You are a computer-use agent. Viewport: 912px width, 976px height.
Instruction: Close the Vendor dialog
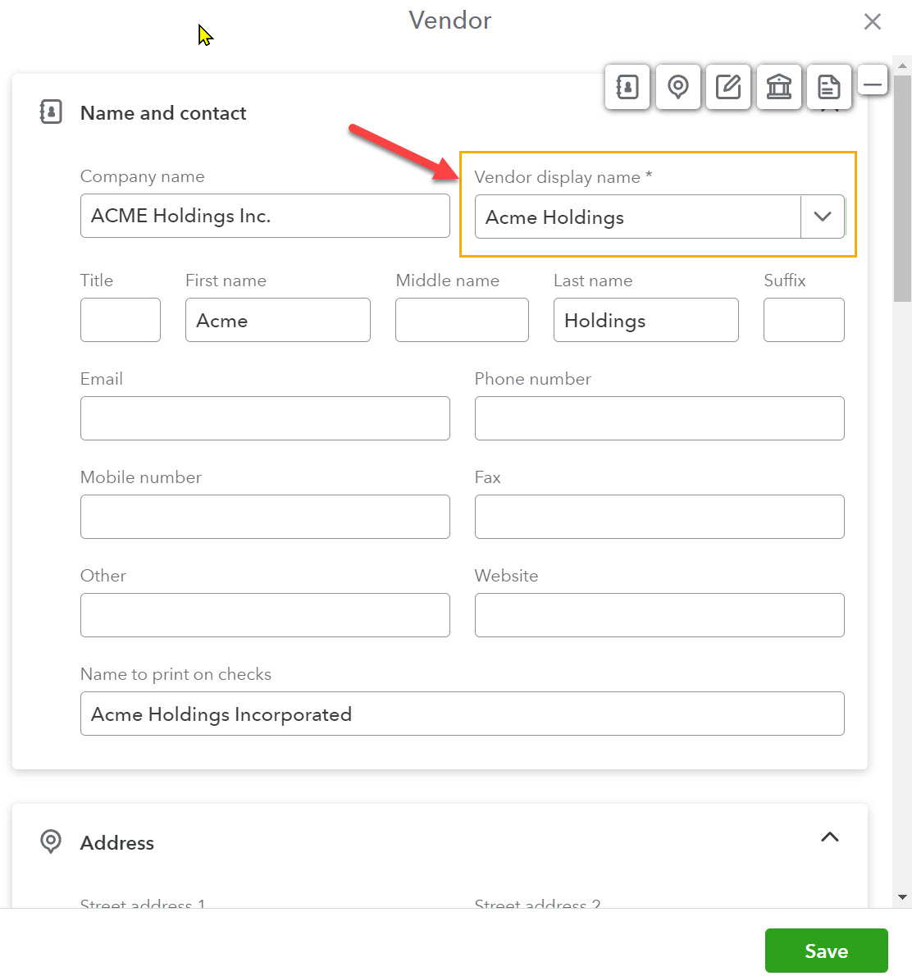pyautogui.click(x=872, y=21)
